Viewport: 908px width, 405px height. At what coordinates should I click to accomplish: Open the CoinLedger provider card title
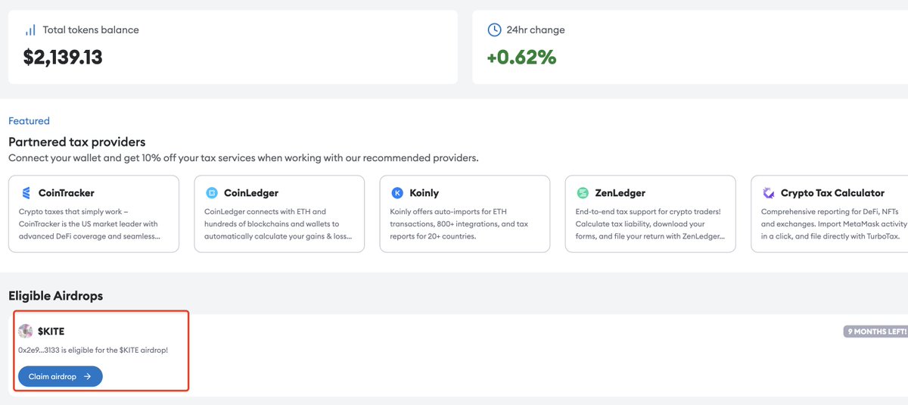(x=251, y=193)
